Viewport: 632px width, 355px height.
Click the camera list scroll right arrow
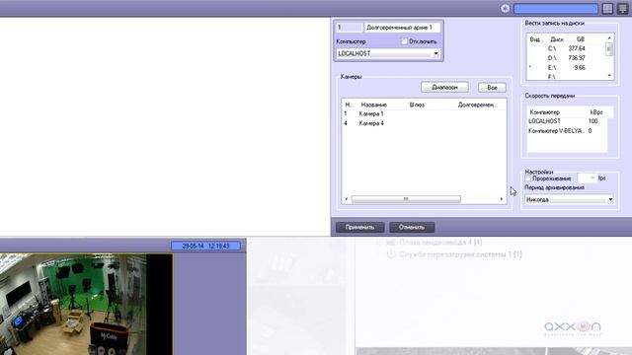click(x=502, y=199)
